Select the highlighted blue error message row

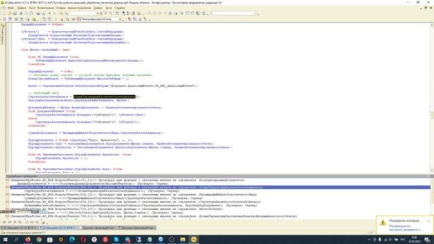[220, 187]
